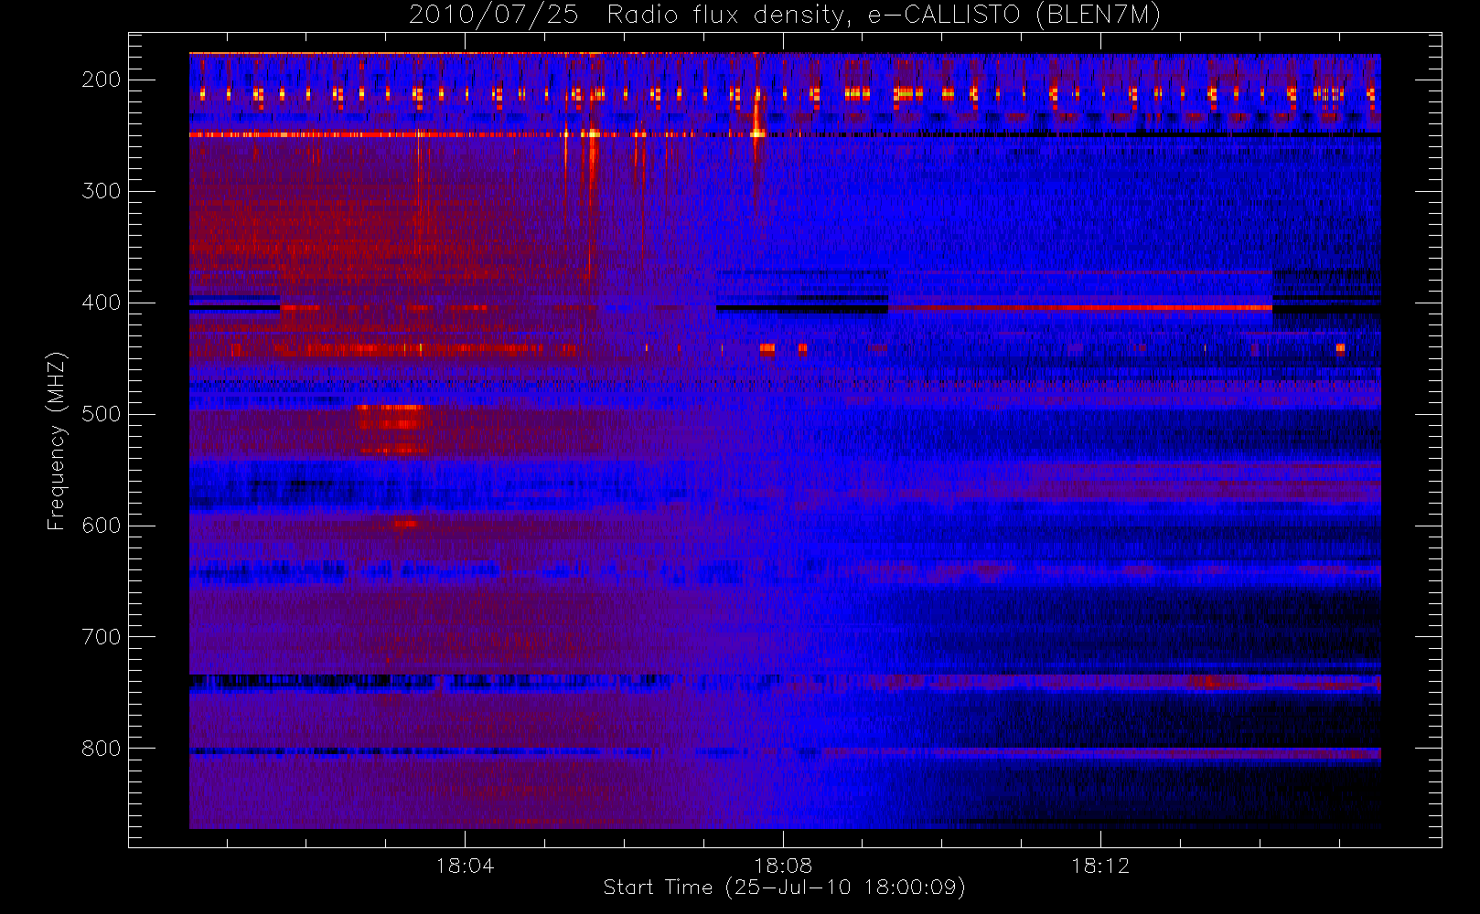The height and width of the screenshot is (914, 1480).
Task: Click the 18:04 time tick label
Action: [x=465, y=865]
